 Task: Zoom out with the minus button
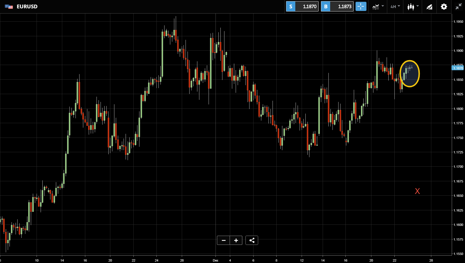(x=224, y=240)
